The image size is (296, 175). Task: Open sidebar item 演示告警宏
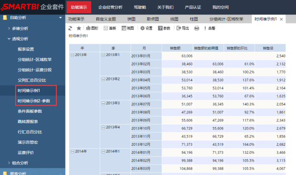28,142
